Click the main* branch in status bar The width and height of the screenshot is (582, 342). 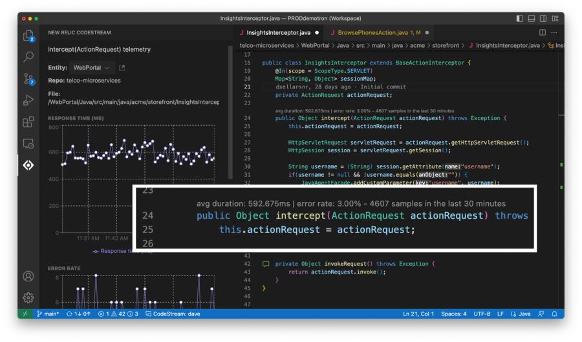click(x=48, y=314)
